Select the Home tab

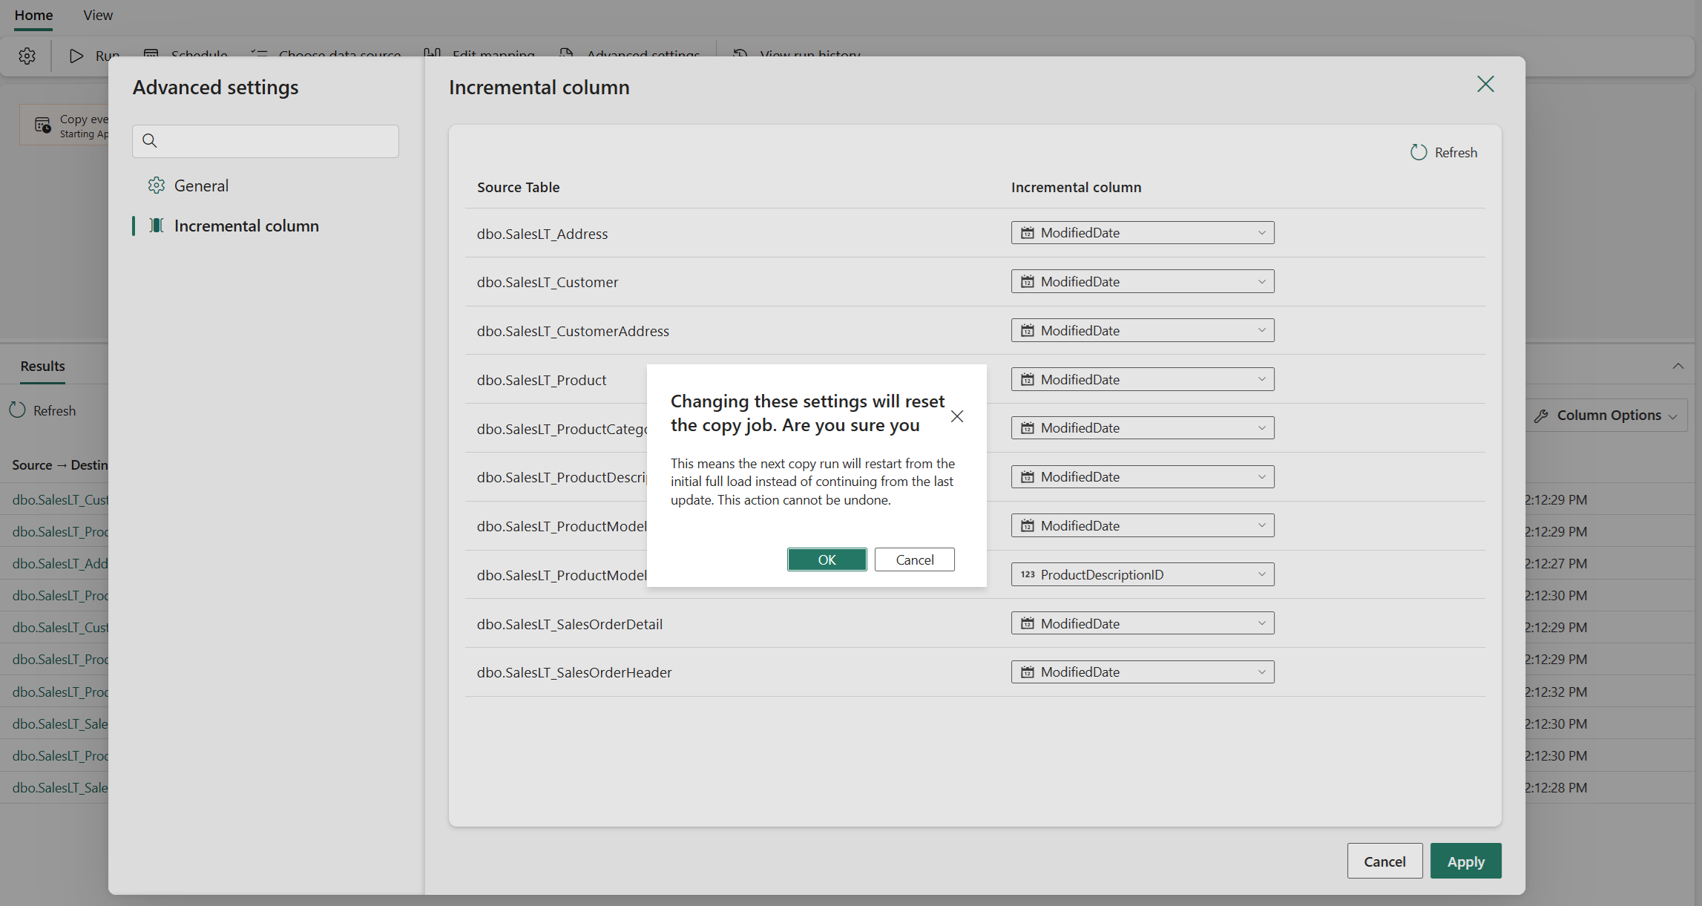[x=33, y=15]
